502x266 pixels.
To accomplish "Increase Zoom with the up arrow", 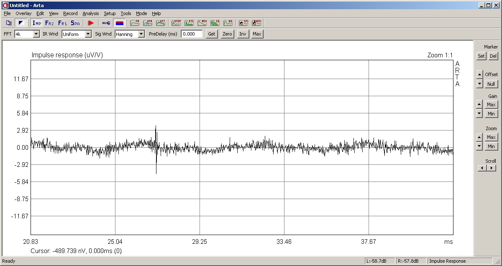I will [x=479, y=137].
